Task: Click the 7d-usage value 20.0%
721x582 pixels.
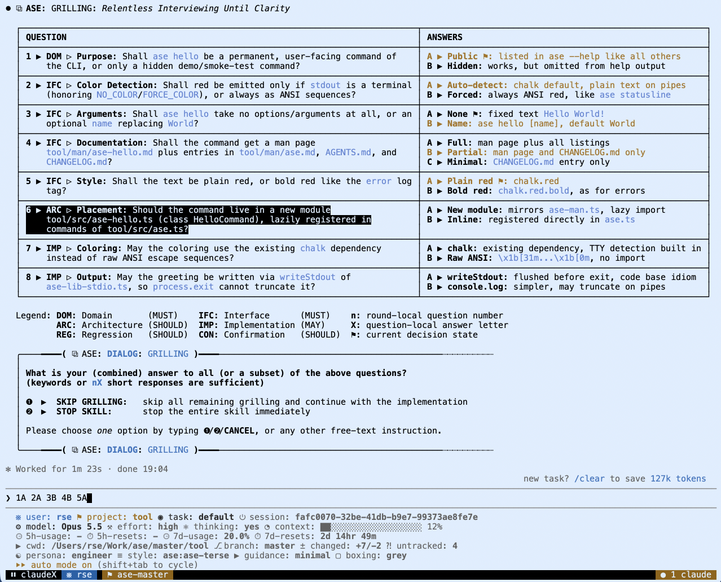Action: pyautogui.click(x=237, y=536)
